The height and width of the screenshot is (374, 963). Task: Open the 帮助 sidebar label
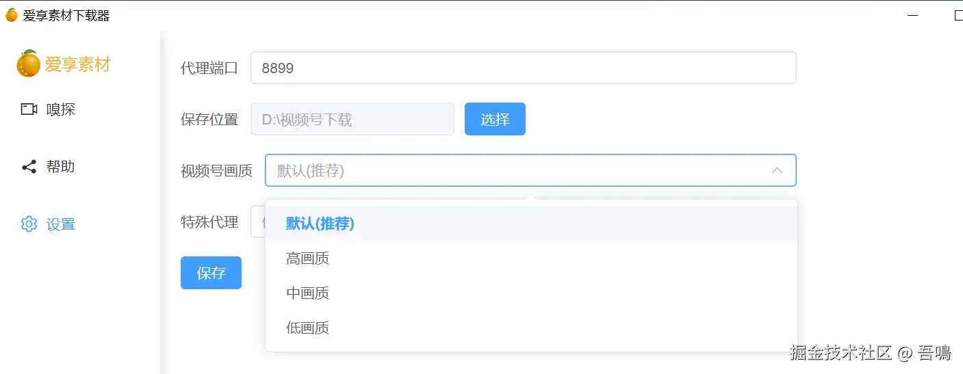[x=61, y=167]
